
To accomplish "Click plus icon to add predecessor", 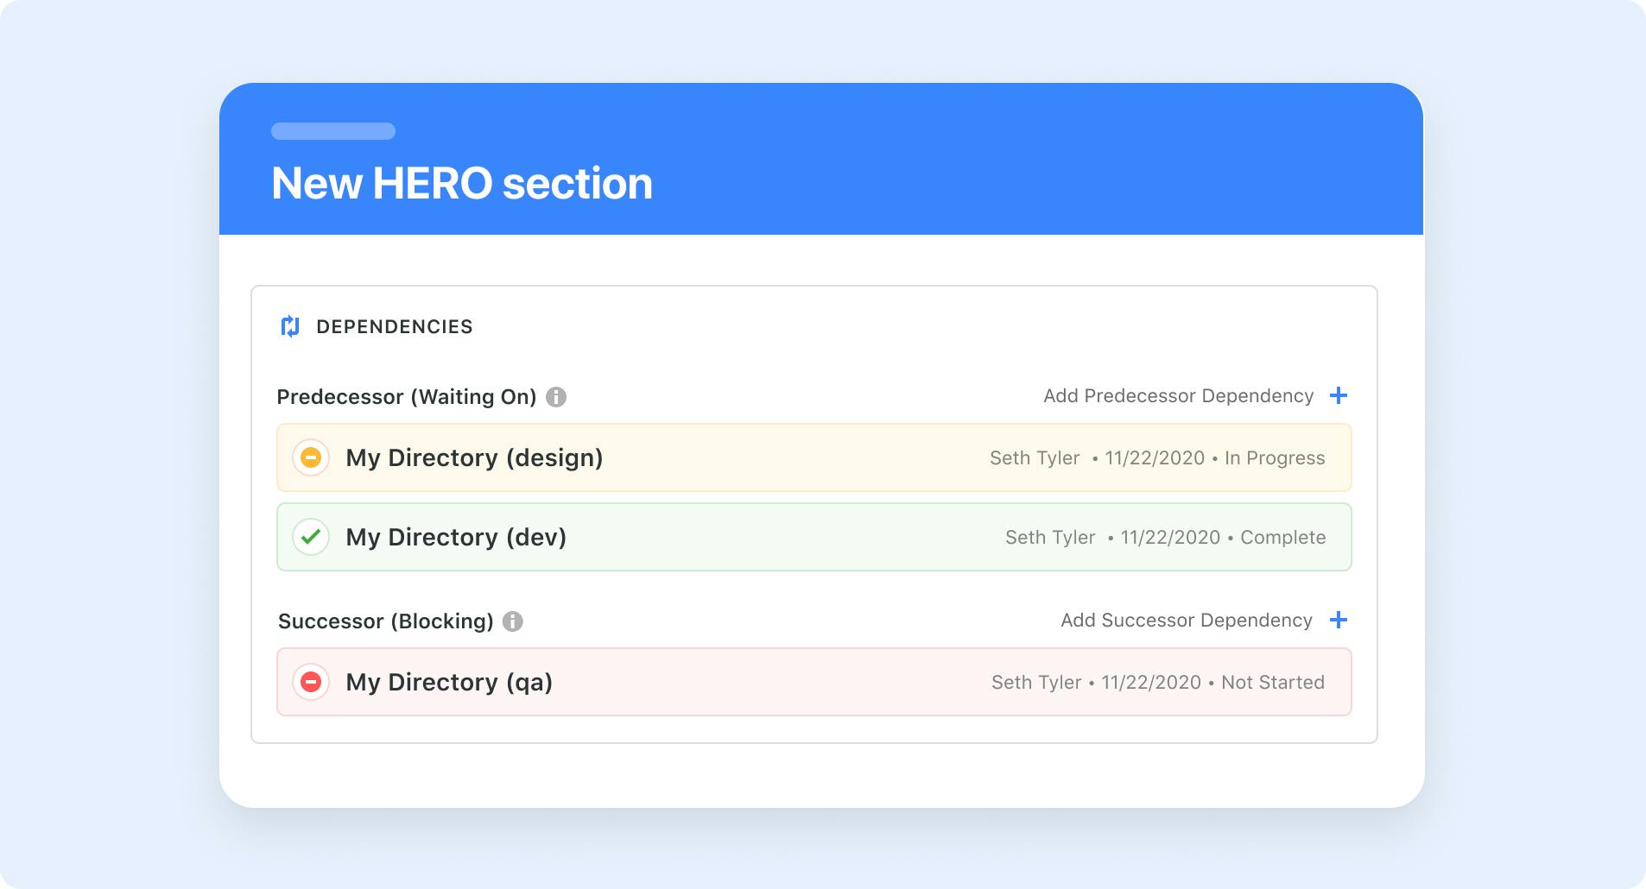I will (x=1339, y=395).
